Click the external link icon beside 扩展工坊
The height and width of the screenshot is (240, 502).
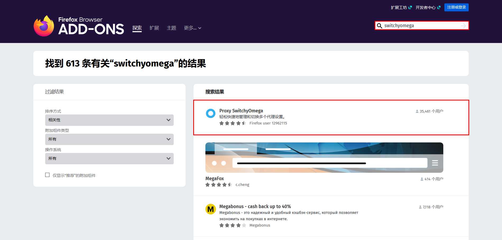coord(410,7)
